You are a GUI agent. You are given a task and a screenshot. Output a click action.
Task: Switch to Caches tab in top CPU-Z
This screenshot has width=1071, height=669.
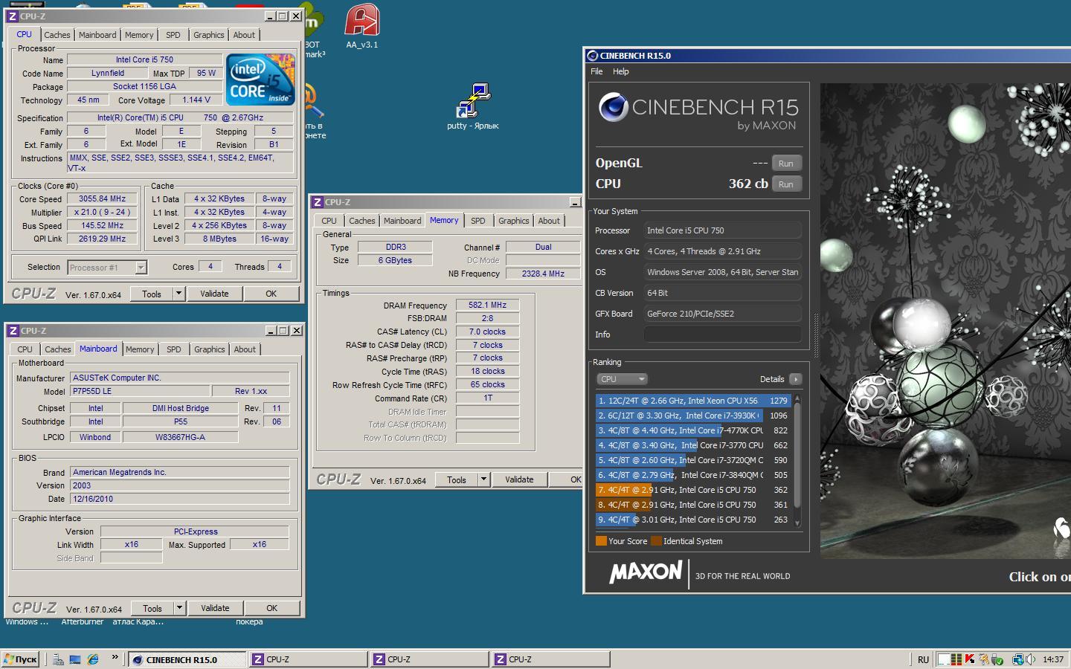pyautogui.click(x=57, y=35)
